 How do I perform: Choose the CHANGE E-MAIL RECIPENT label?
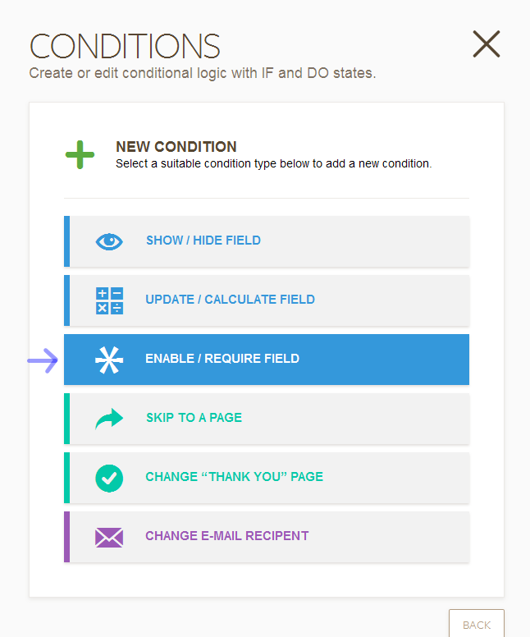pos(226,536)
